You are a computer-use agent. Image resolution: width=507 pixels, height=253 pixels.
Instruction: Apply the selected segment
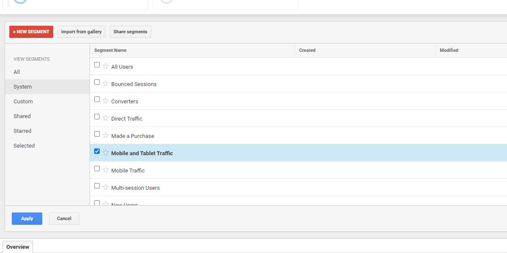point(27,218)
